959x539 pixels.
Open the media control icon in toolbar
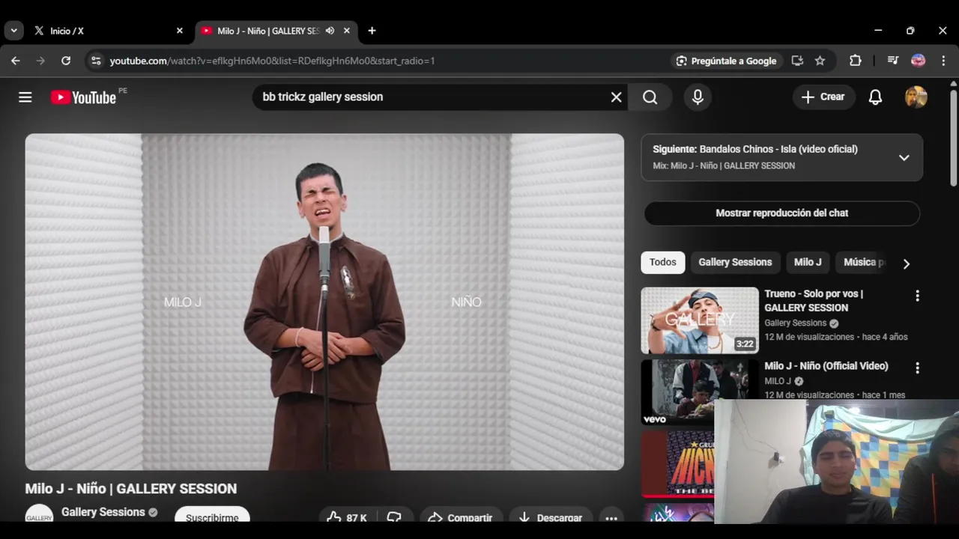tap(892, 61)
